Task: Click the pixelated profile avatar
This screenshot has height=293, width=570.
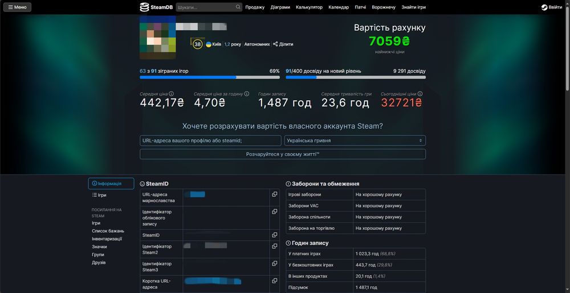Action: tap(158, 38)
